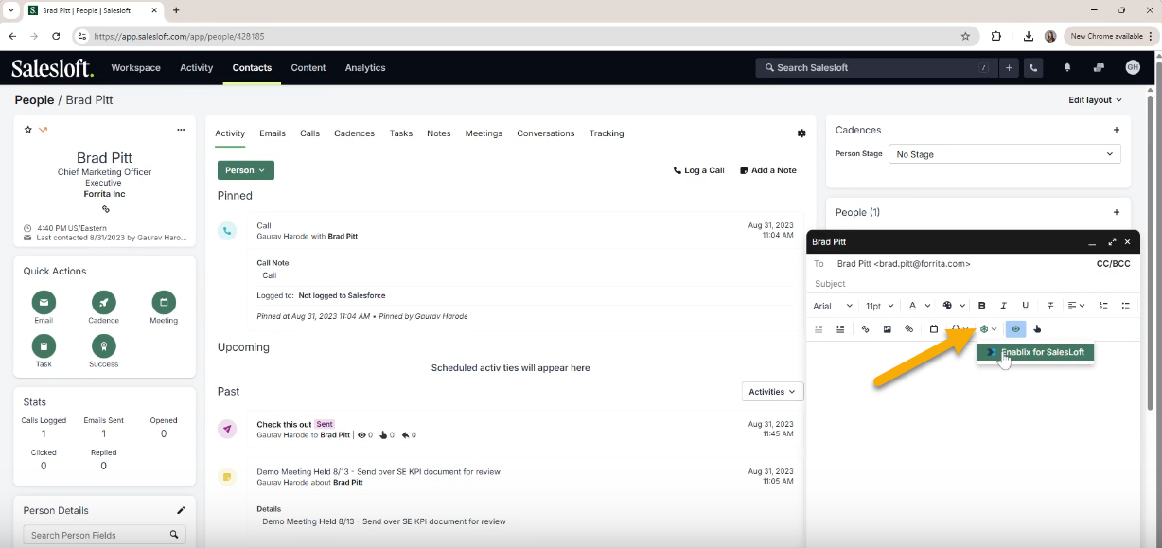Open text color dropdown in composer

tap(920, 306)
